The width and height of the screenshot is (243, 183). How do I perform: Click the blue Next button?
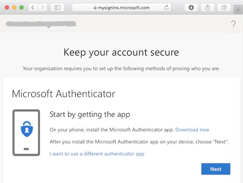pyautogui.click(x=216, y=169)
